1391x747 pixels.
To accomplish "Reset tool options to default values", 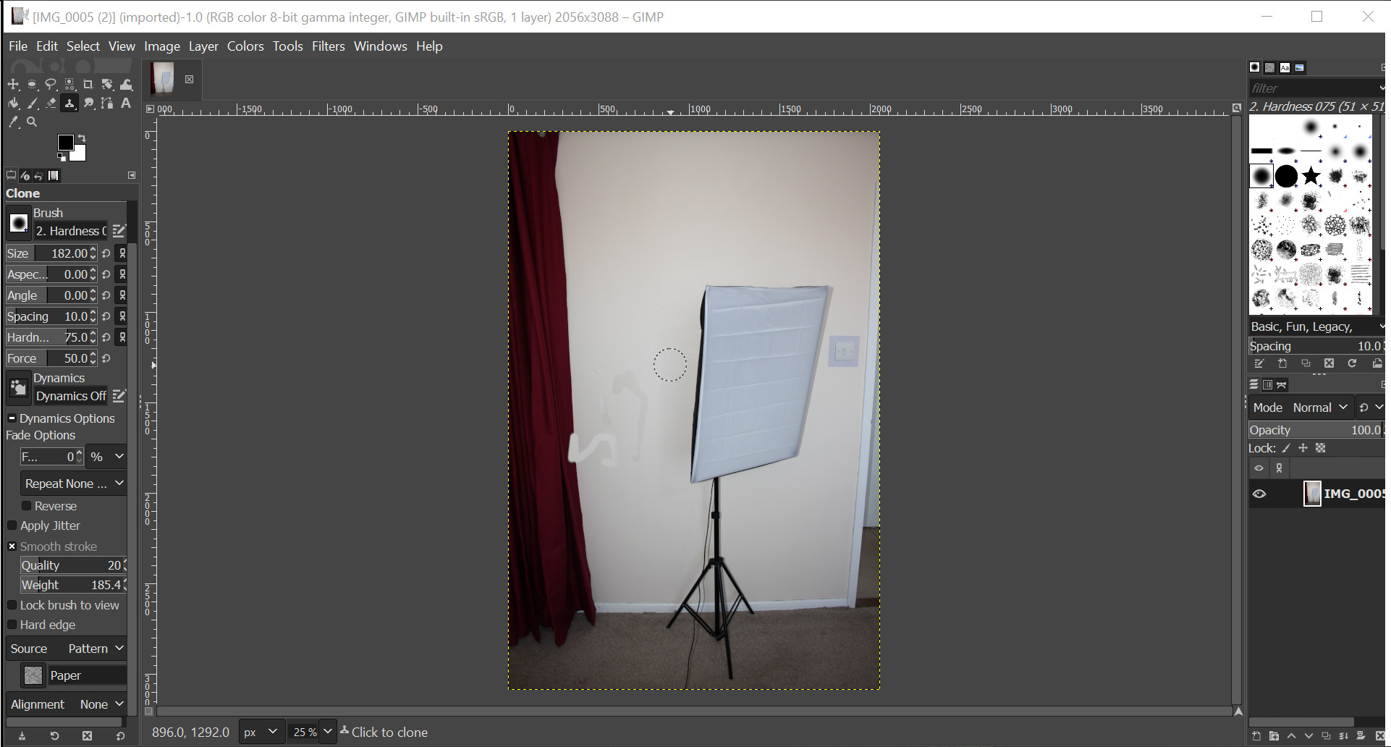I will 120,736.
